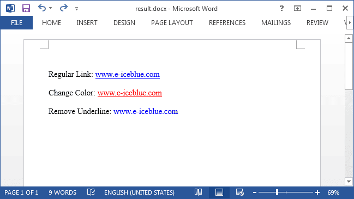
Task: Show more ribbon tabs with right arrow
Action: pos(350,22)
